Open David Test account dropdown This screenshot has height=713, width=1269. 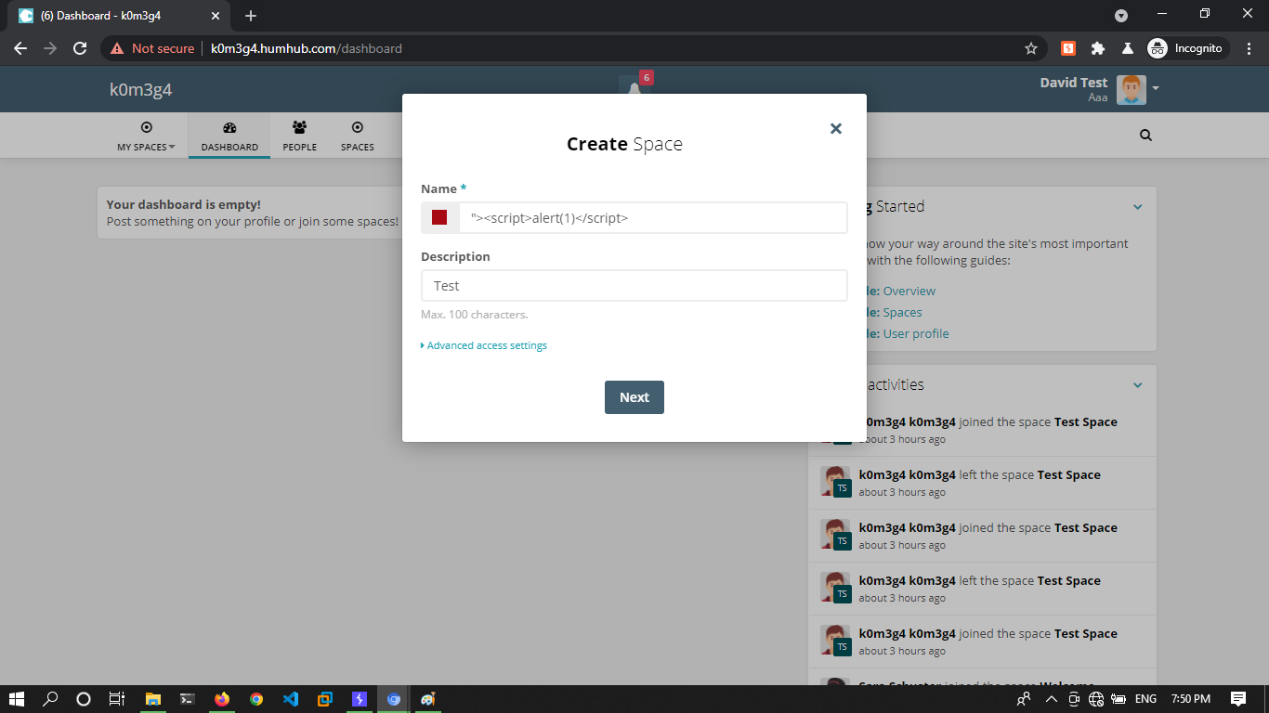point(1156,89)
